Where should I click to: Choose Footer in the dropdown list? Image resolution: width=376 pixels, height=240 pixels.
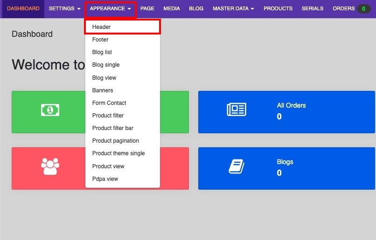coord(100,40)
